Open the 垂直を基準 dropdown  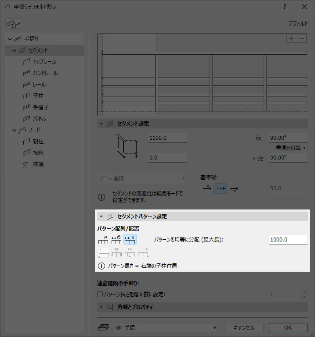[x=291, y=148]
